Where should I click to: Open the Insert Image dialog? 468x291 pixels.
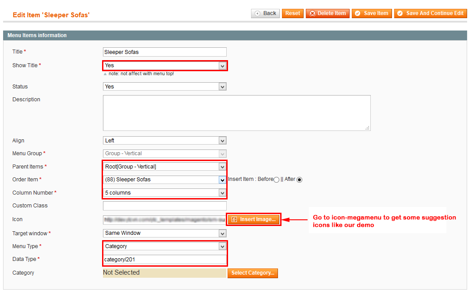[x=254, y=219]
